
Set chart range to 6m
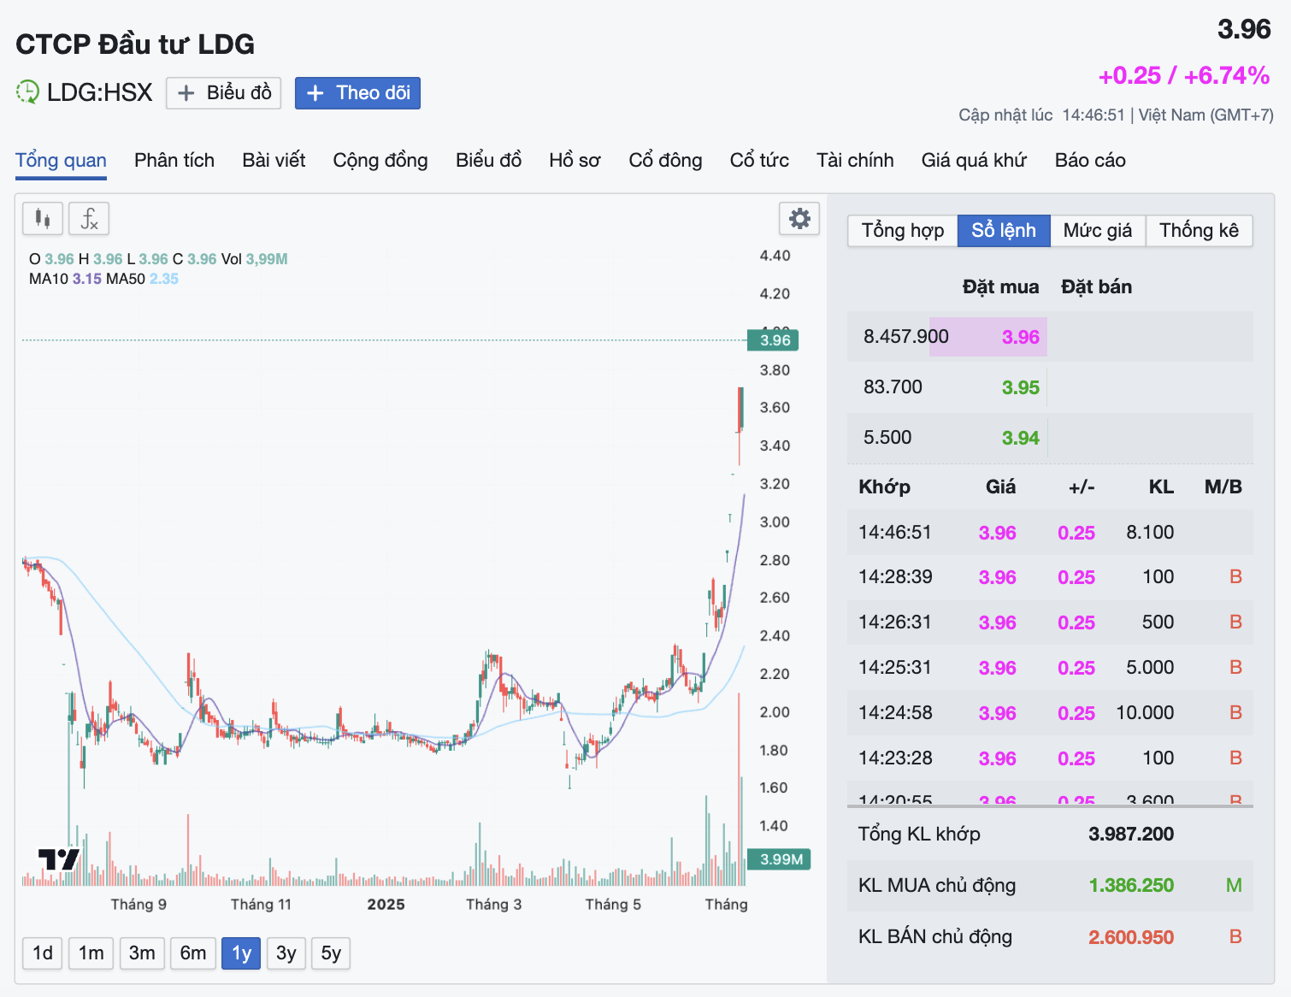click(193, 953)
